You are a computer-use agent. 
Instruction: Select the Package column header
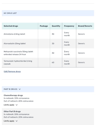[x=44, y=26]
